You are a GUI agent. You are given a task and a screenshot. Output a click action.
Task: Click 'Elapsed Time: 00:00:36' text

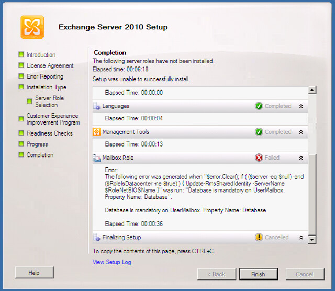click(134, 223)
